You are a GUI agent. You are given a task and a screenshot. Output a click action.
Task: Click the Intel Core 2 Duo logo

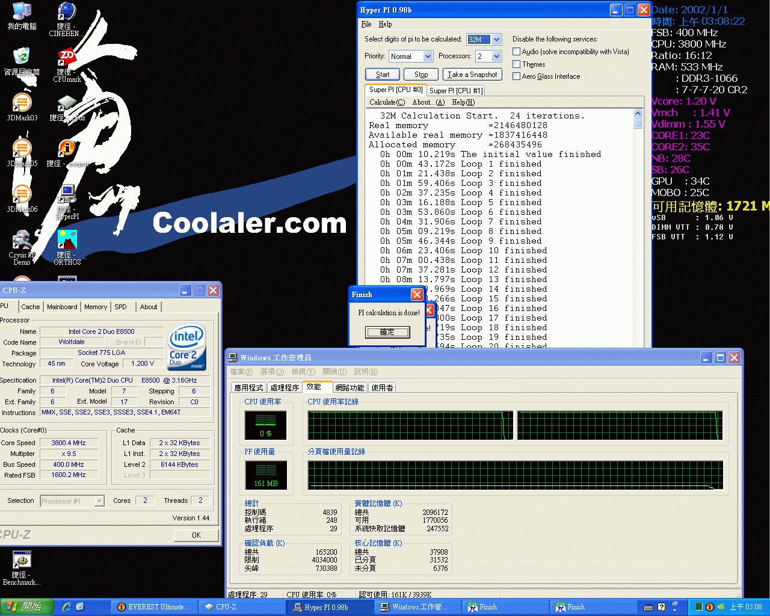pos(187,347)
